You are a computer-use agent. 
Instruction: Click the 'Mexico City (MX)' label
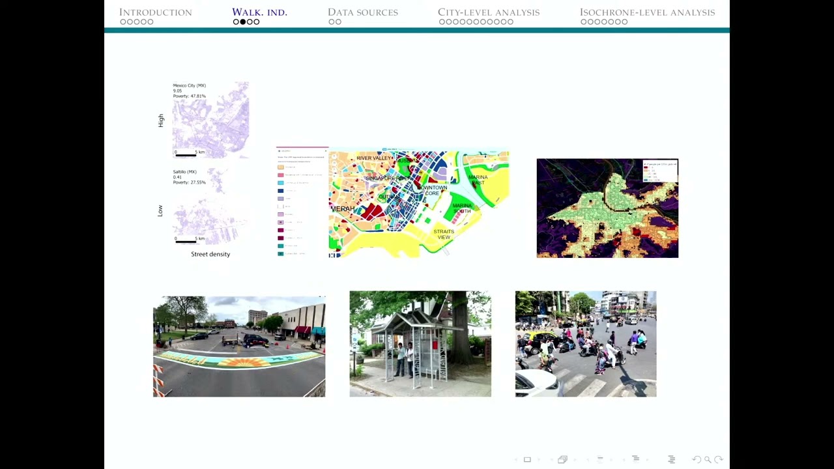coord(190,85)
